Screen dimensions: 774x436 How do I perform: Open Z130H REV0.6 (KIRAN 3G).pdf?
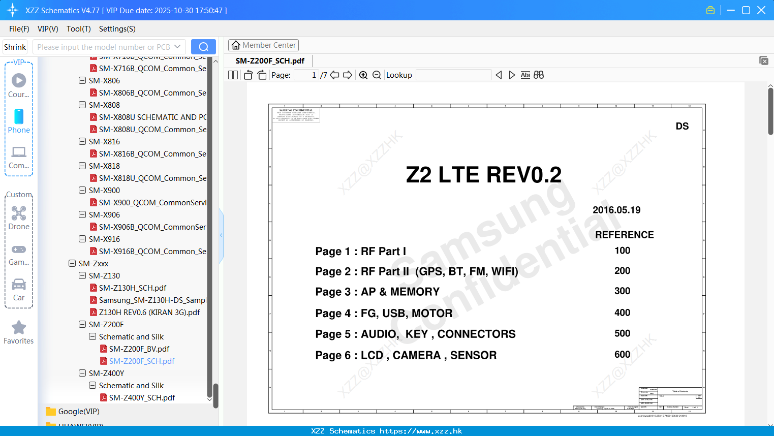[x=149, y=313]
